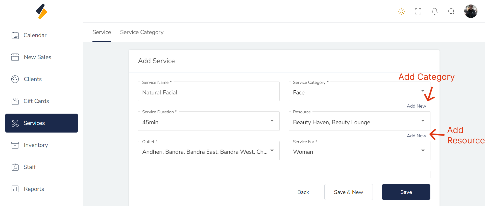Expand the Service For dropdown
Viewport: 485px width, 206px height.
(x=423, y=151)
